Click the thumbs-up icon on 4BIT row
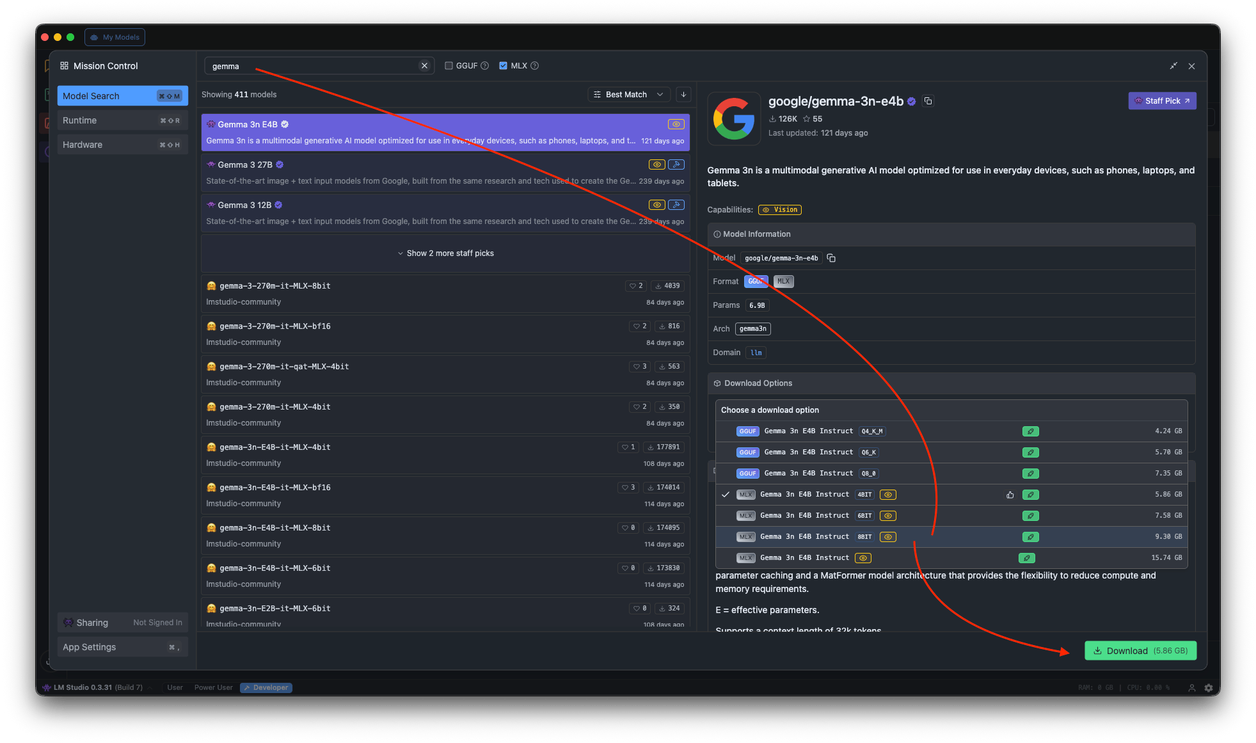The width and height of the screenshot is (1256, 743). coord(1010,495)
